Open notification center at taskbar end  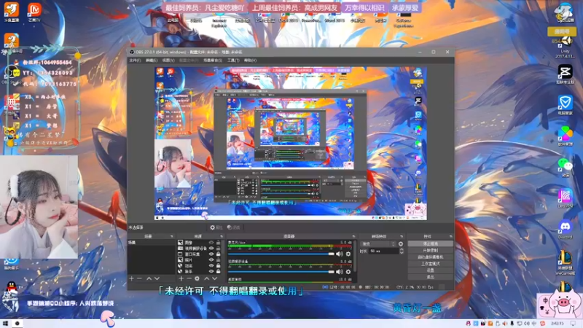tap(574, 324)
